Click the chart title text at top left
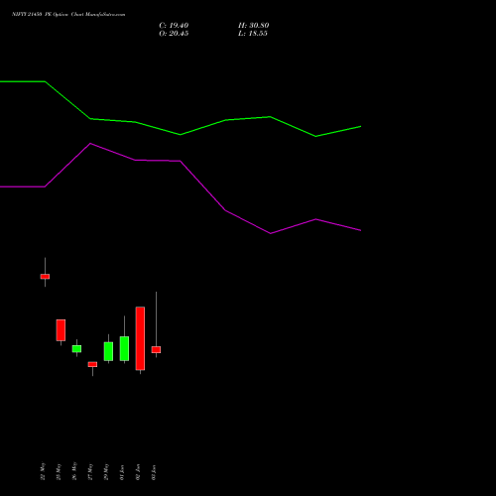 click(x=68, y=15)
